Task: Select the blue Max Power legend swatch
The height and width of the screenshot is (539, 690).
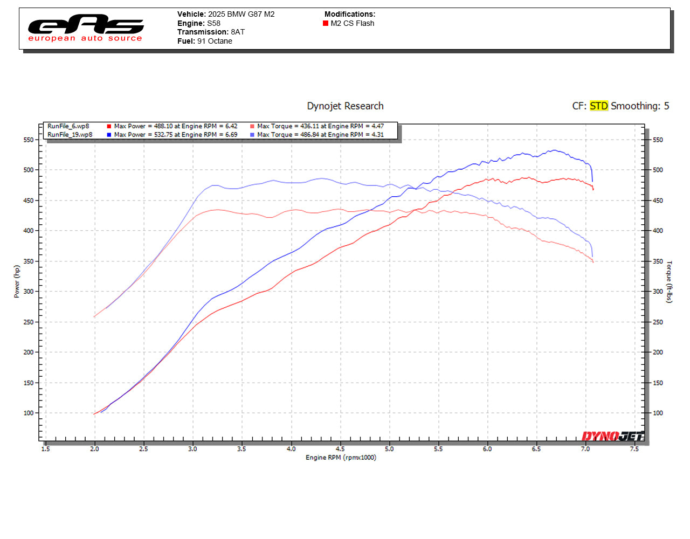Action: pyautogui.click(x=108, y=134)
